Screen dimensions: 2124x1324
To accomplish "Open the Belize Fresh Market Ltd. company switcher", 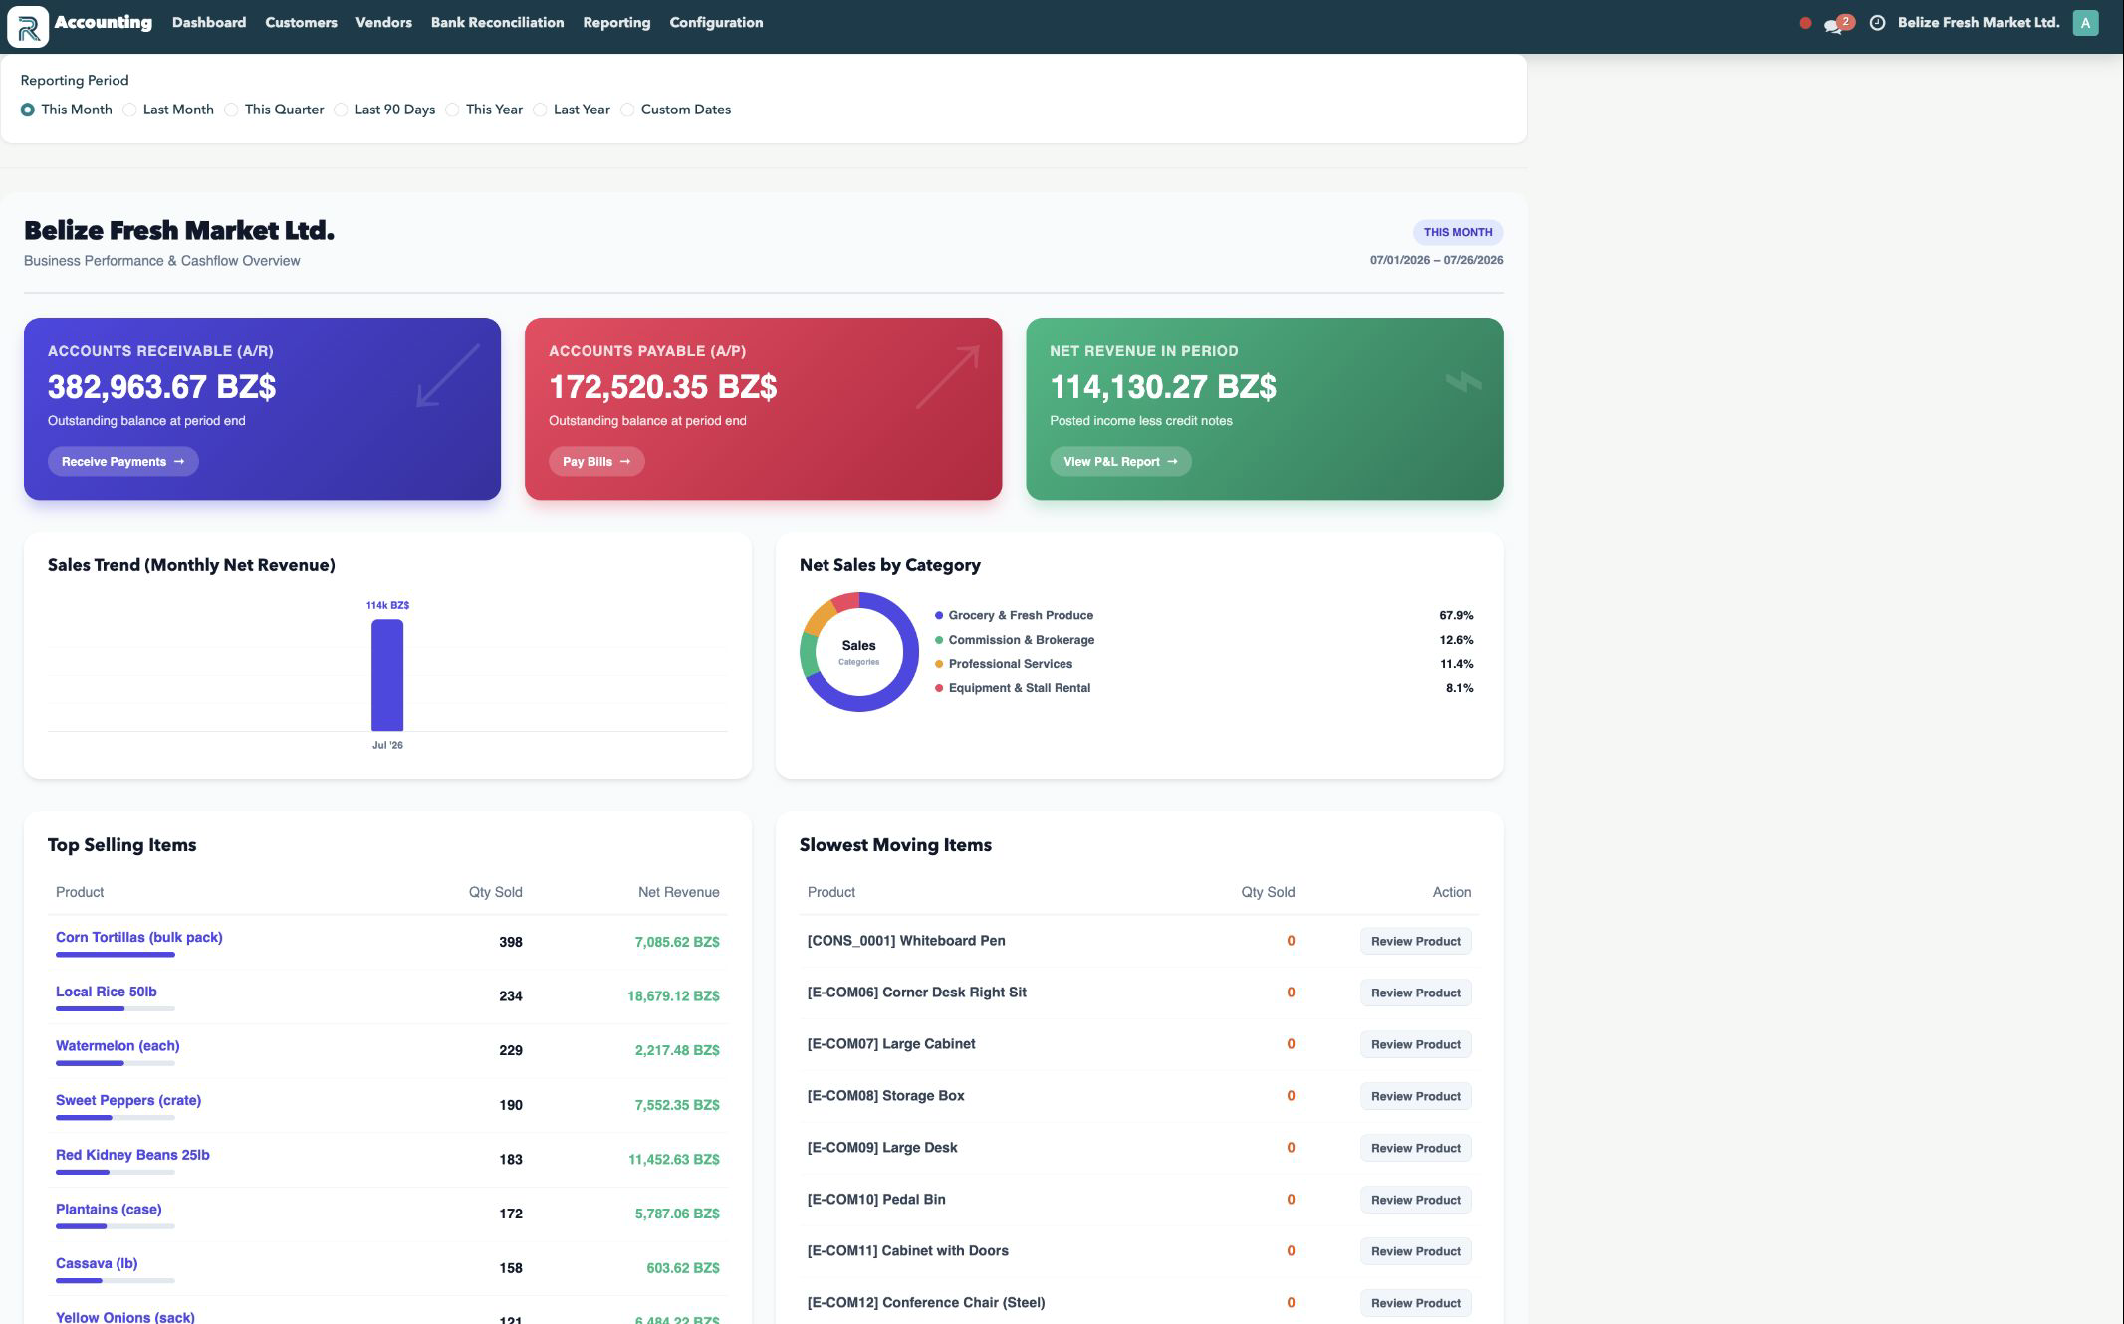I will click(1979, 23).
